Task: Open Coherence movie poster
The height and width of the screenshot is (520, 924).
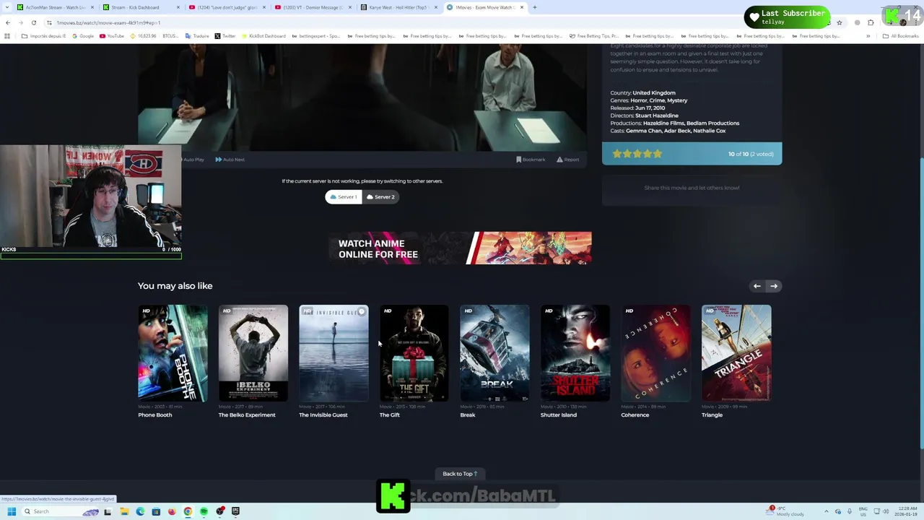Action: click(x=655, y=353)
